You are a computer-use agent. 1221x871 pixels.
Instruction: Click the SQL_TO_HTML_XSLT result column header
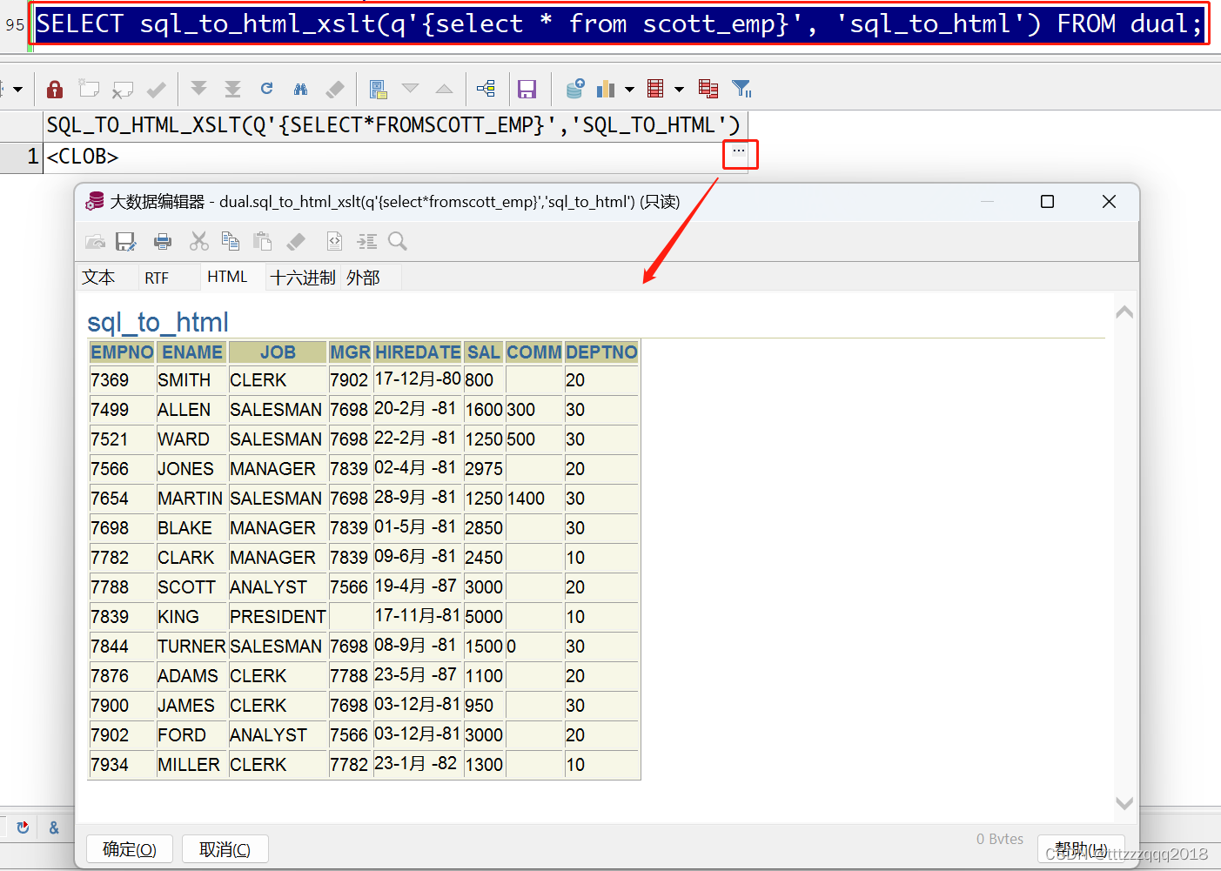point(395,125)
